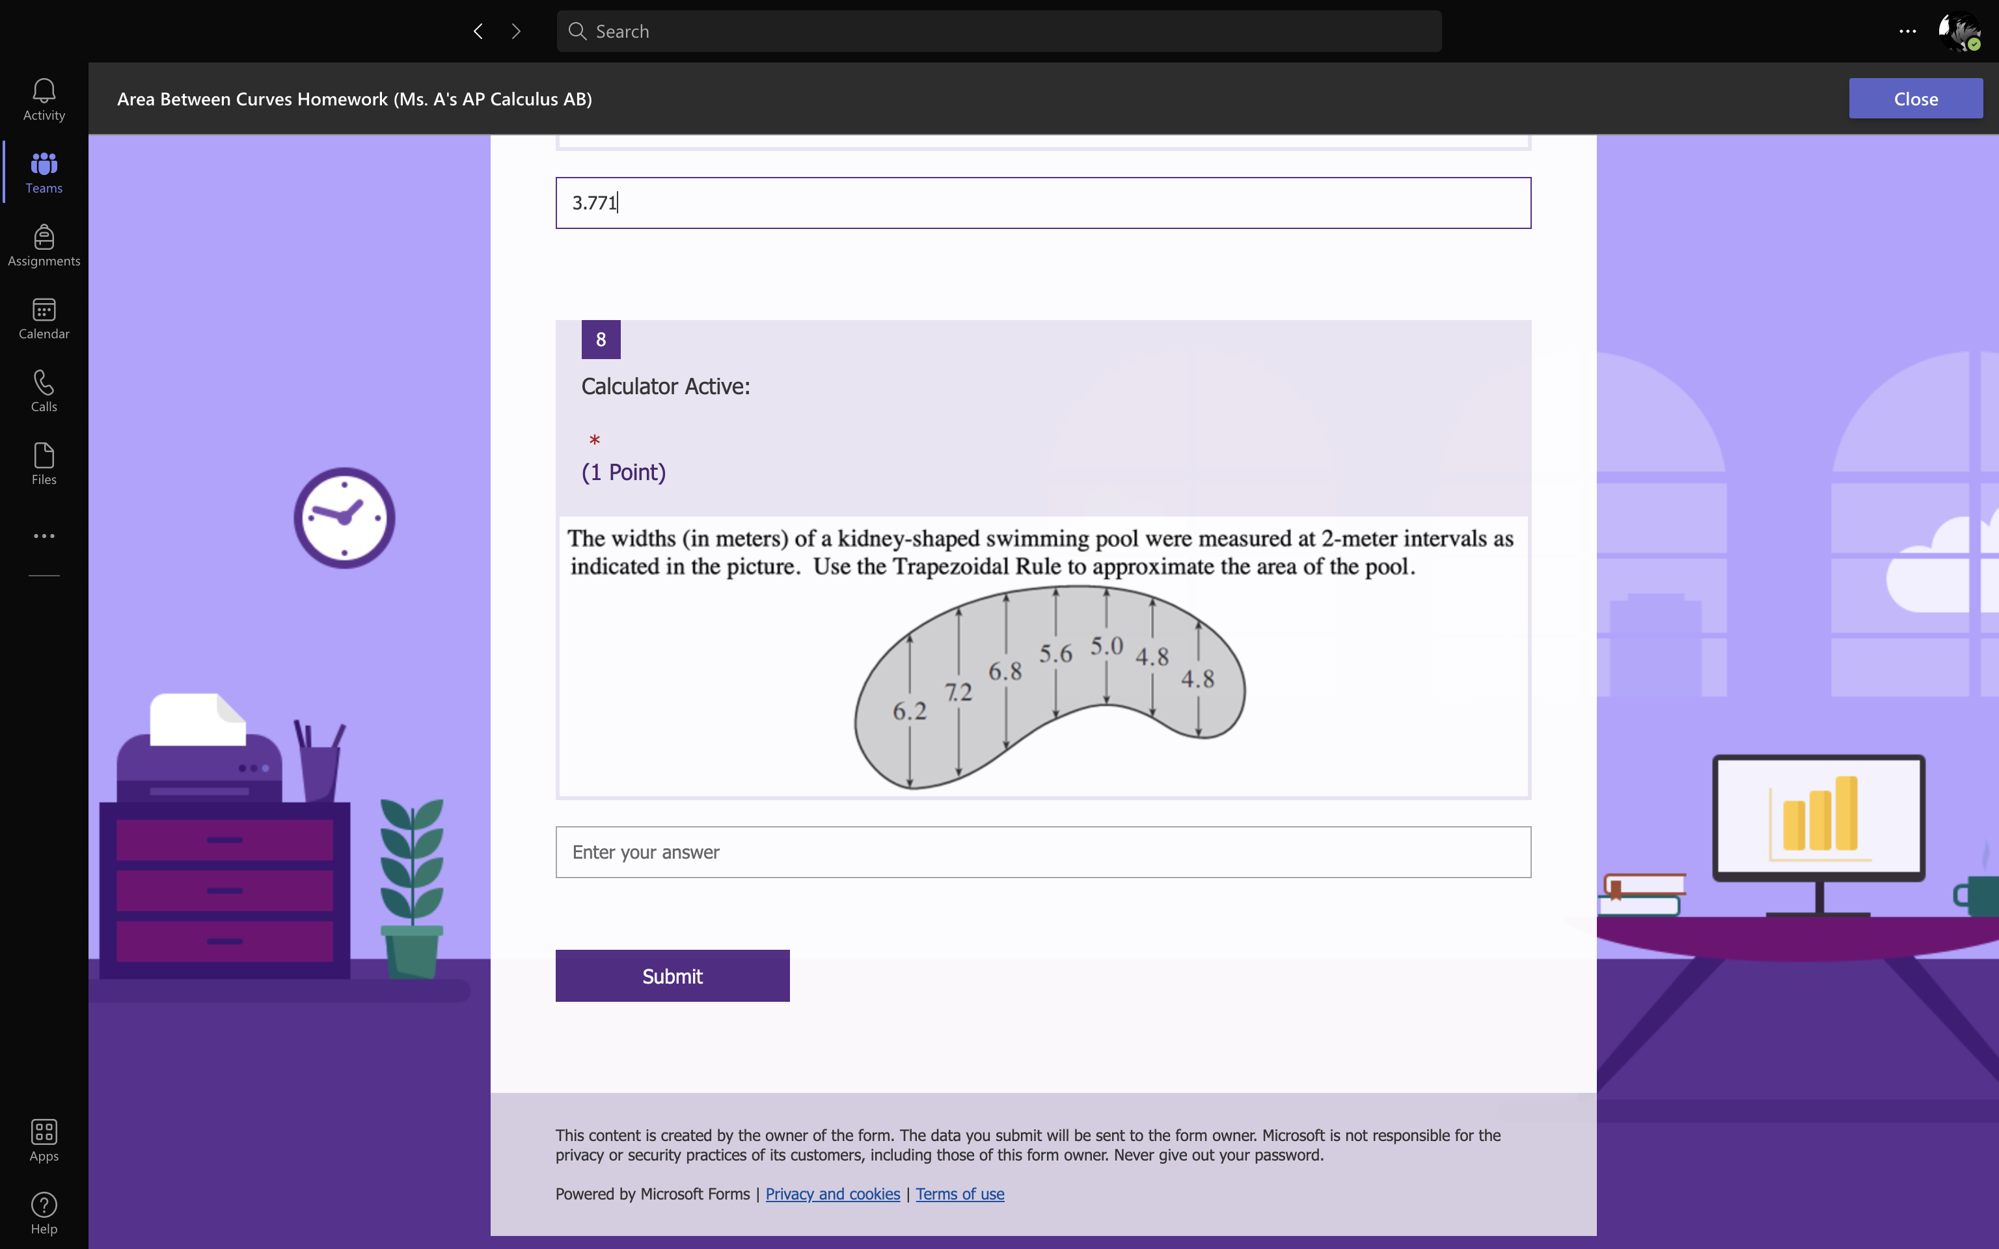The width and height of the screenshot is (1999, 1249).
Task: Close the homework form
Action: (x=1915, y=98)
